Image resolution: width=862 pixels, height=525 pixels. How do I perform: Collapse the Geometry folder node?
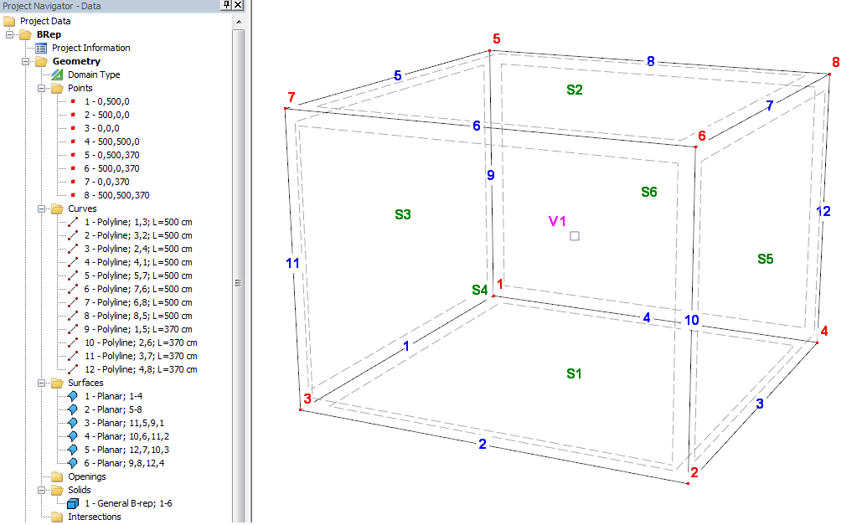[x=25, y=62]
